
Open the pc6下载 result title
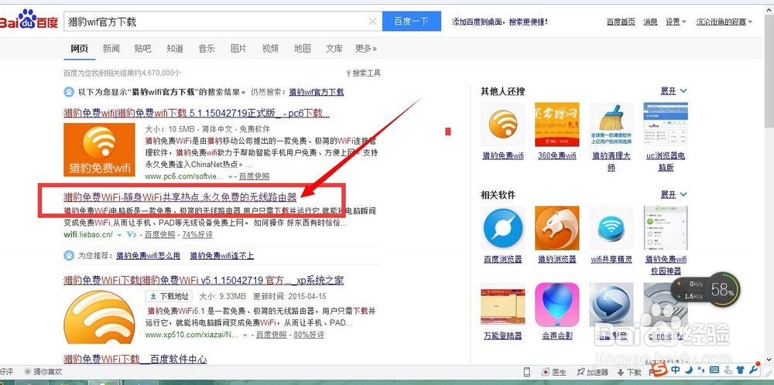[x=197, y=113]
